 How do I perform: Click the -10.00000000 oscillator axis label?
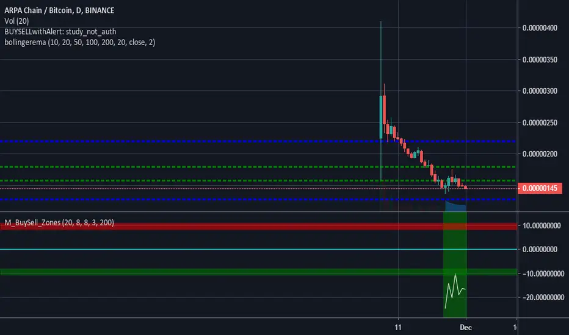point(543,273)
